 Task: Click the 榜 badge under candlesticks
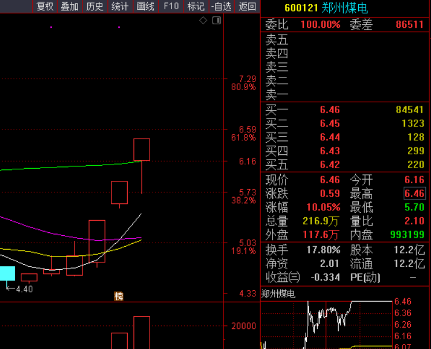click(119, 296)
